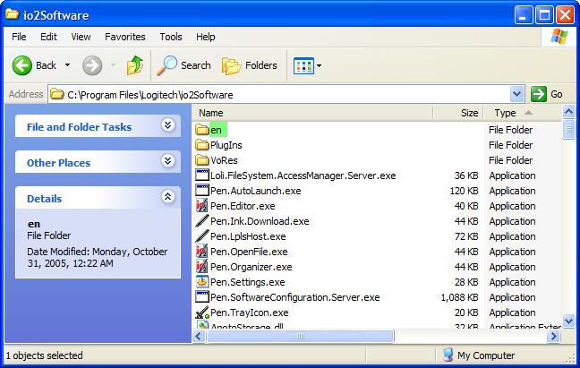Click the Pen.Ink.Download.exe pen icon

click(202, 221)
